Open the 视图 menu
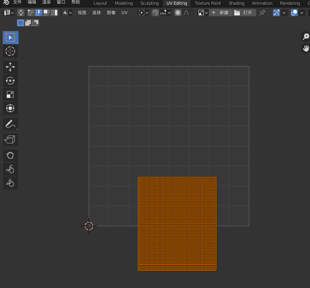 [x=82, y=13]
